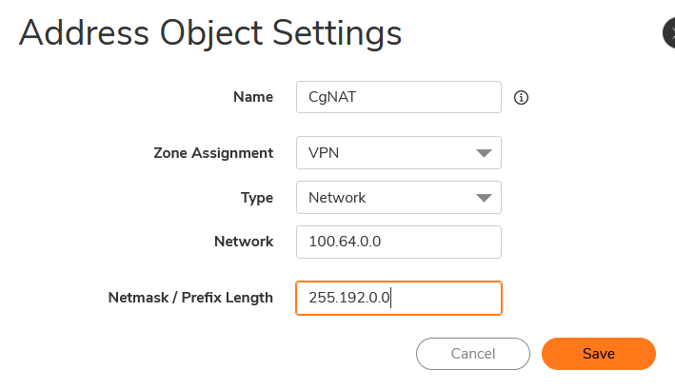Close the Address Object Settings dialog
Viewport: 675px width, 389px height.
tap(669, 33)
